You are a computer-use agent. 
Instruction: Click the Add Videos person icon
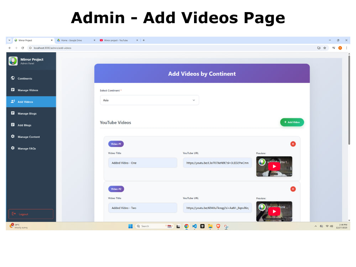tap(13, 101)
